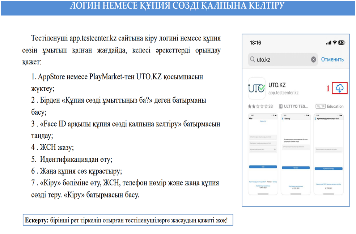Click the UTO.KZ app title

277,85
